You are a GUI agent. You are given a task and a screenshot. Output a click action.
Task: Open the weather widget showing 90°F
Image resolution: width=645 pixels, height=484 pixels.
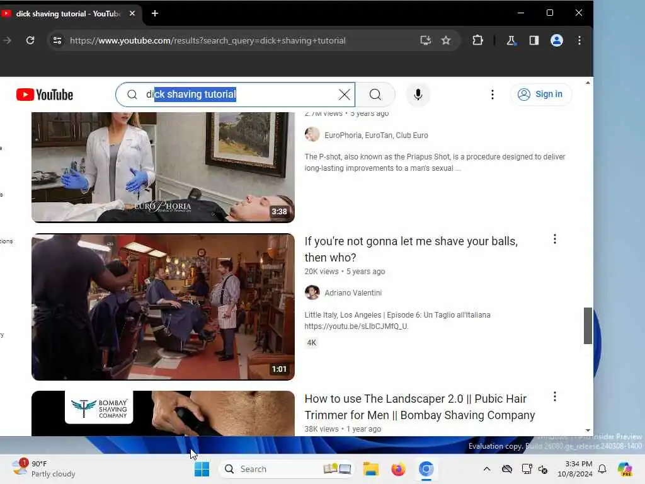coord(43,469)
